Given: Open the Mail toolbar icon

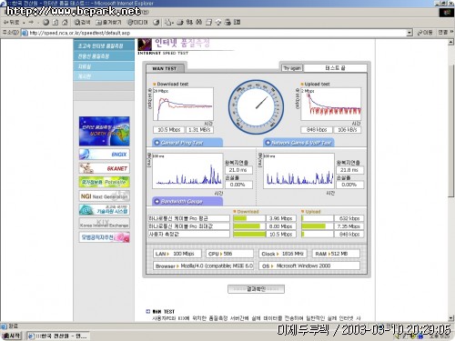Looking at the screenshot, I should [169, 23].
